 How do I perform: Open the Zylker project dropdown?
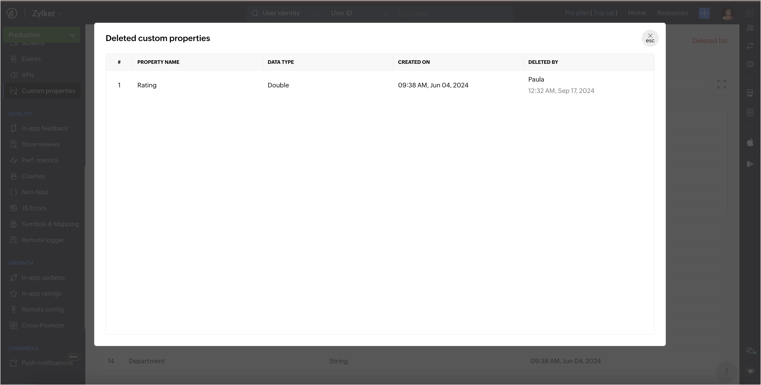[x=47, y=14]
